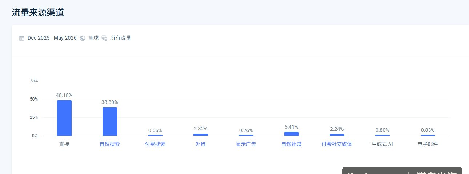Click the calendar icon beside the date range

22,38
